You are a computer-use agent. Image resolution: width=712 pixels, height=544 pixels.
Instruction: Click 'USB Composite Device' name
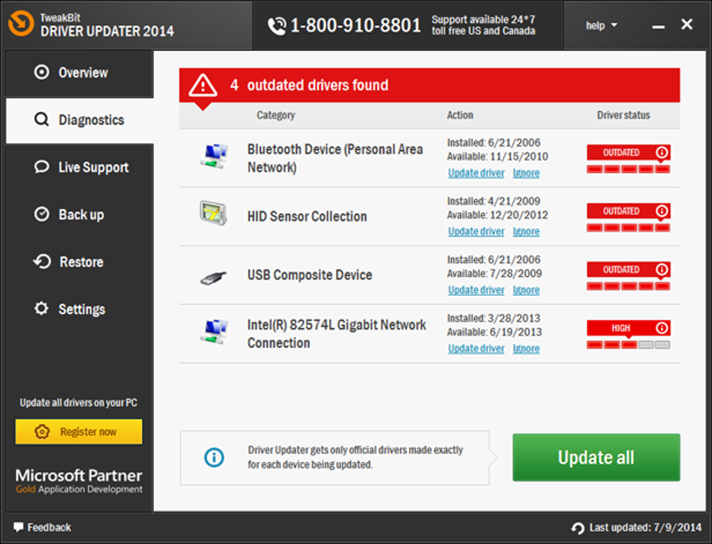click(x=310, y=275)
